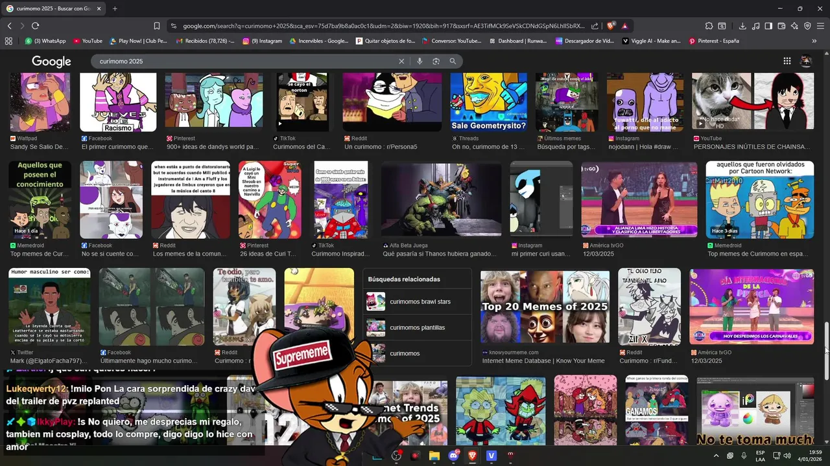This screenshot has height=466, width=830.
Task: Select related search curimomos
Action: click(418, 353)
